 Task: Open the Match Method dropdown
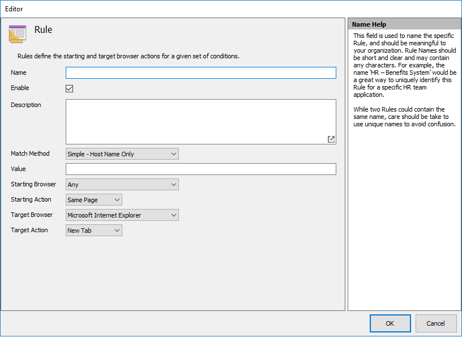[x=122, y=154]
